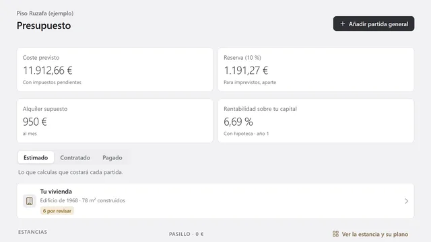Open the Pagado tab
This screenshot has width=431, height=242.
(112, 158)
